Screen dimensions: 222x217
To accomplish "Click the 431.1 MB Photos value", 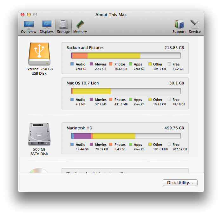I will (x=121, y=104).
